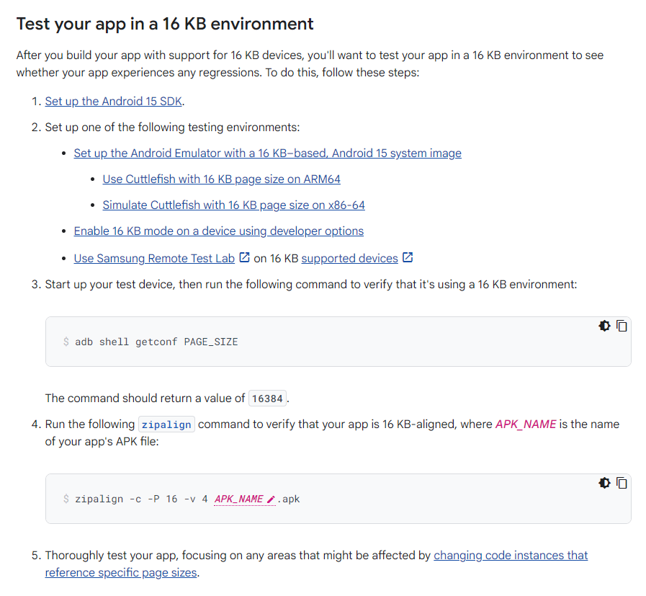Edit the APK_NAME placeholder in zipalign command
Viewport: 646px width, 596px height.
238,499
